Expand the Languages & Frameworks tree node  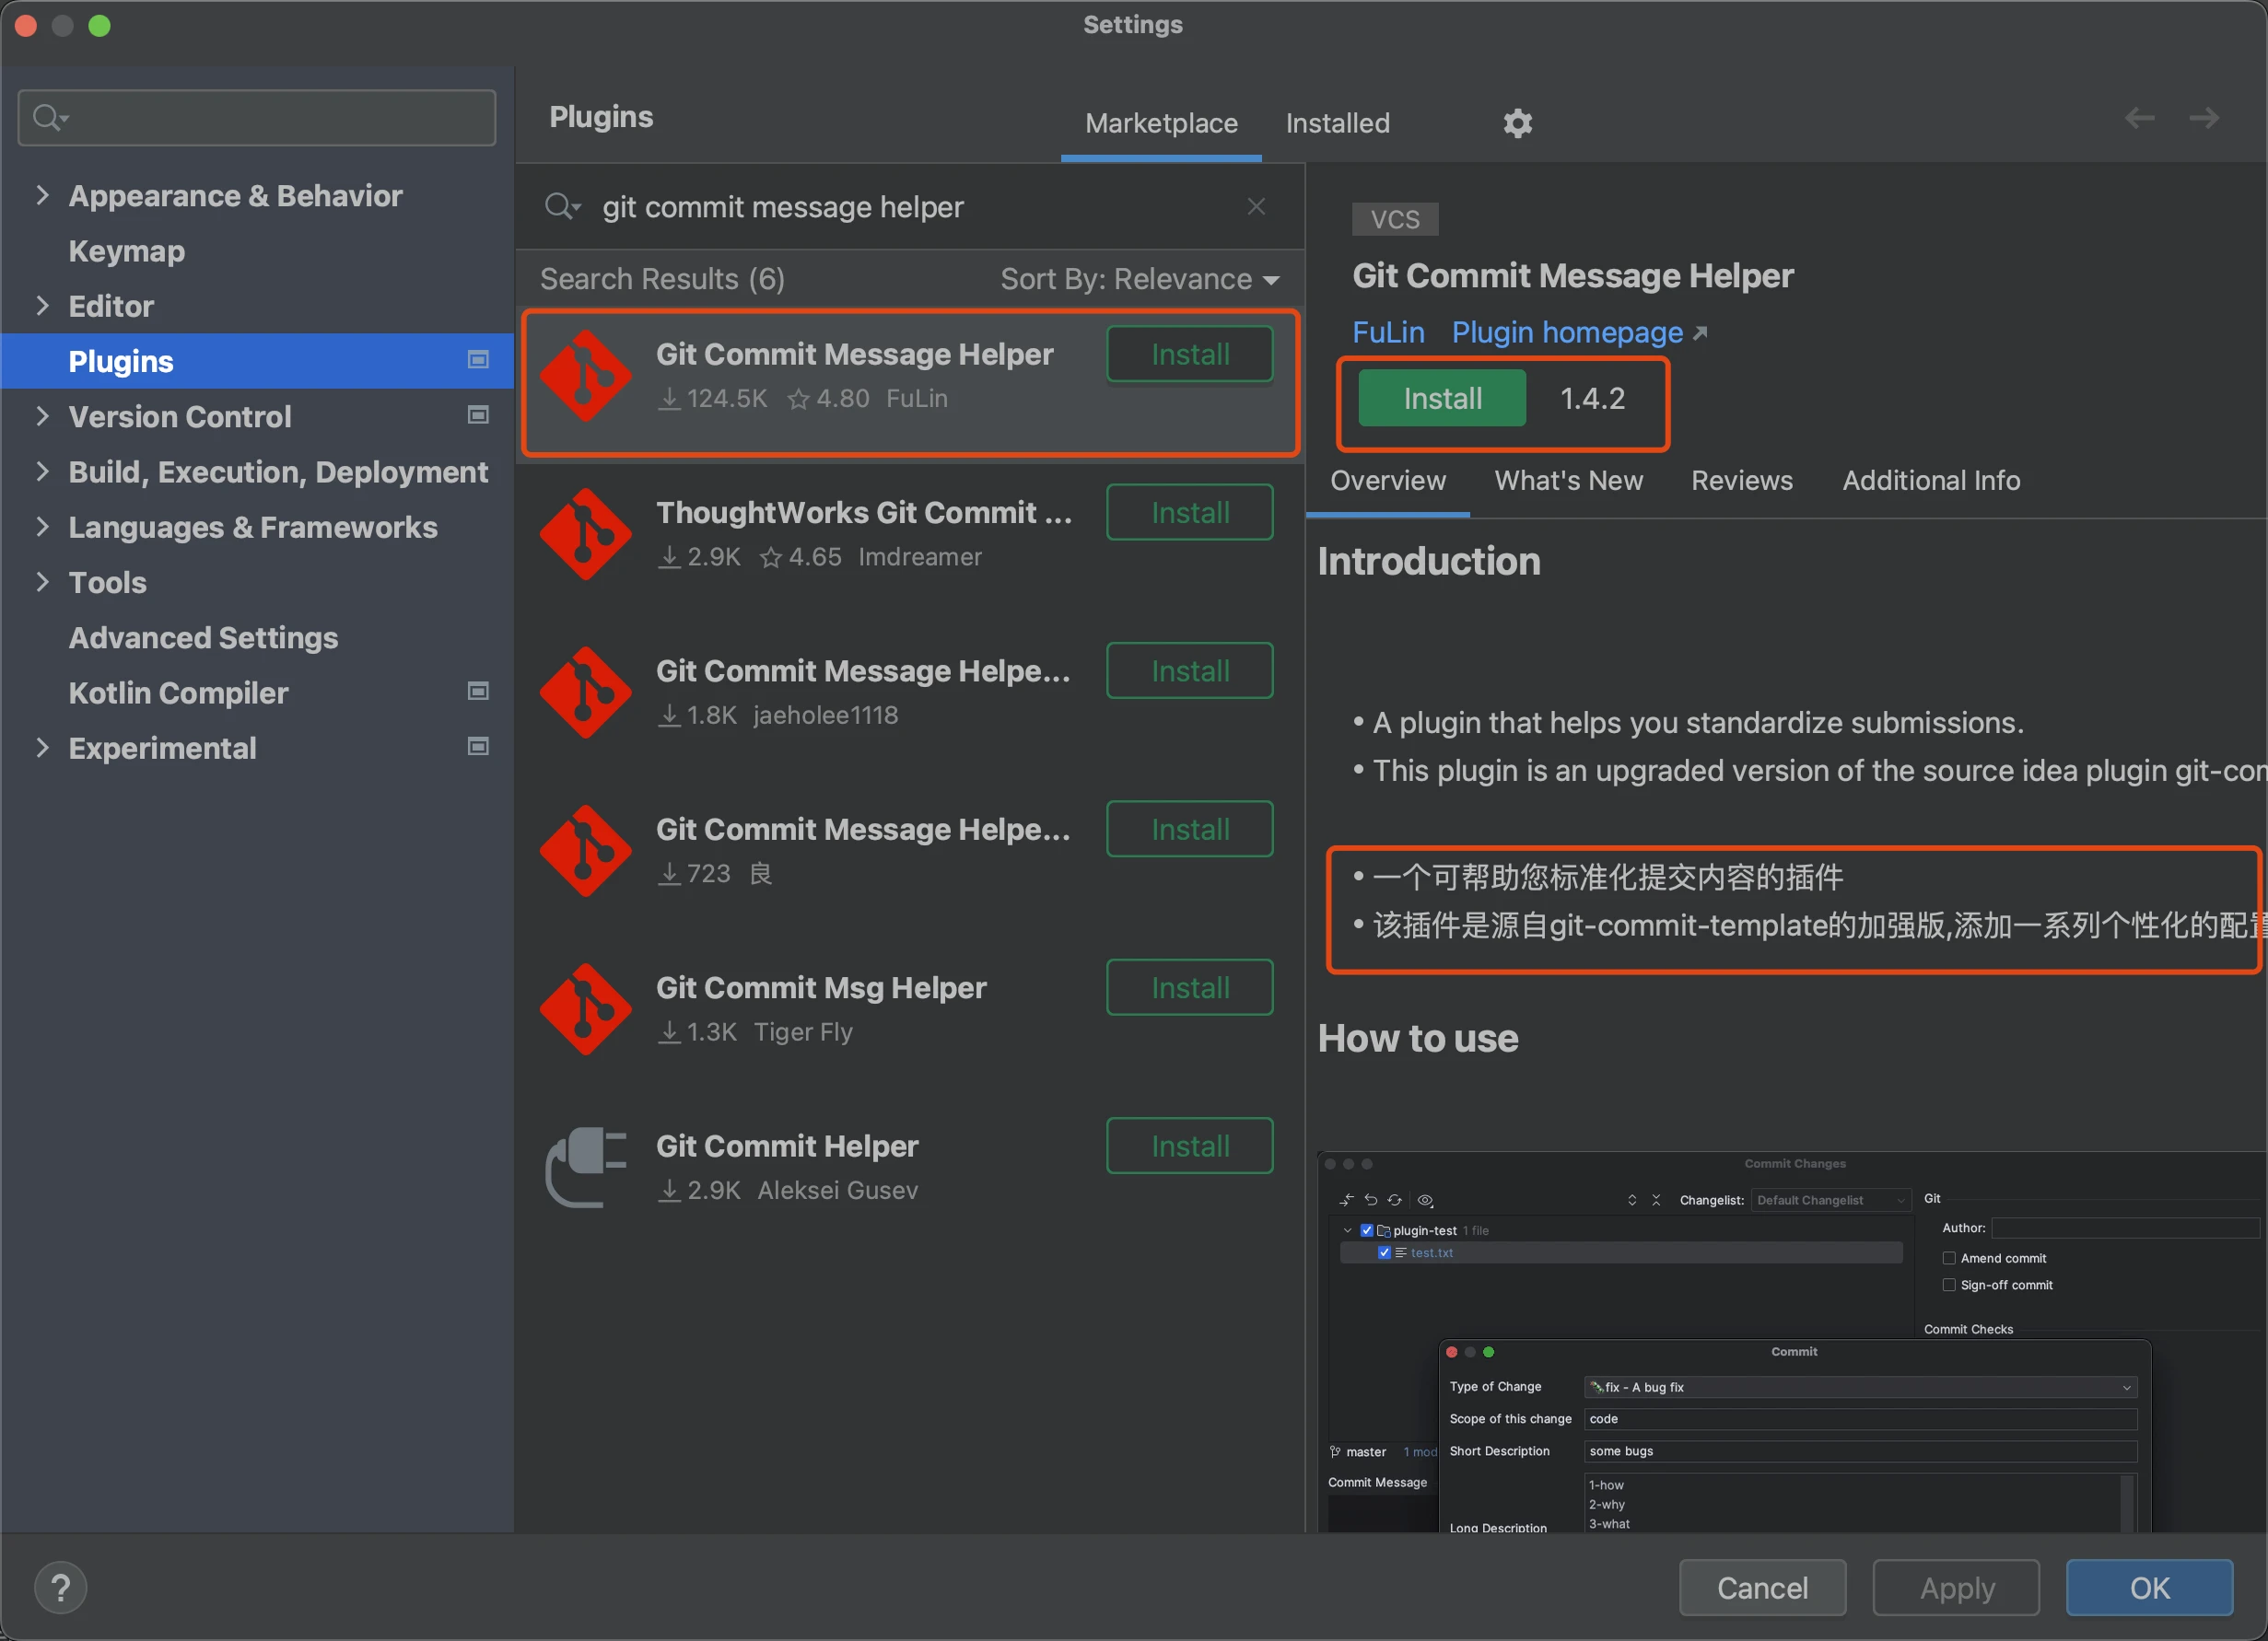pyautogui.click(x=42, y=527)
